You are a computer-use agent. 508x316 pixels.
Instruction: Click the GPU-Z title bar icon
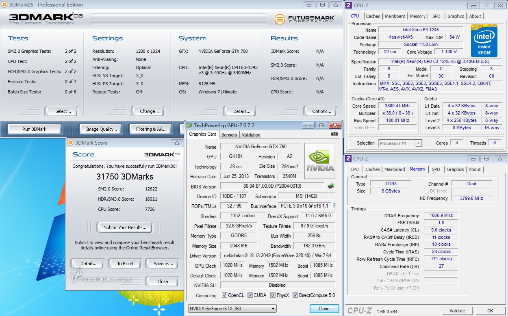(189, 126)
